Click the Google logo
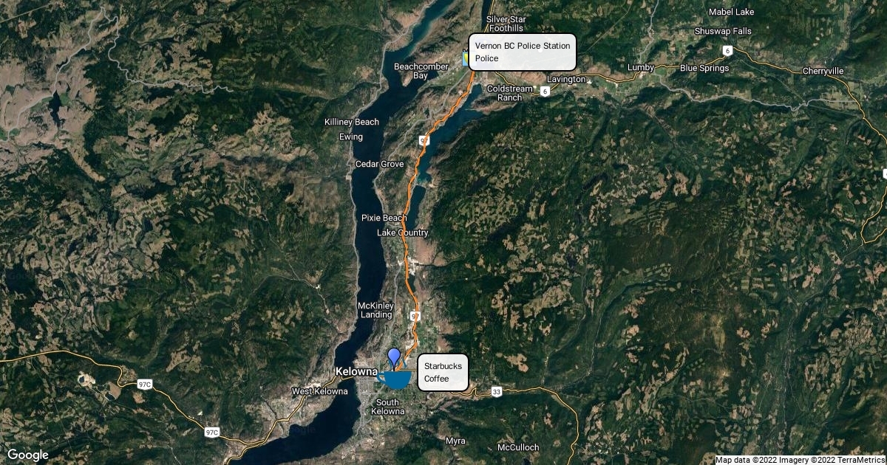887x465 pixels. (28, 455)
